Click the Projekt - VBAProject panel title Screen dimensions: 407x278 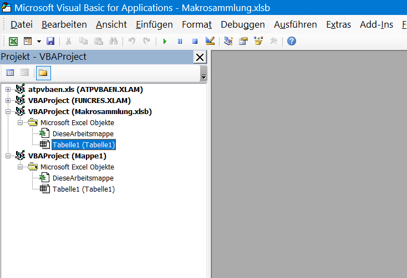click(43, 57)
